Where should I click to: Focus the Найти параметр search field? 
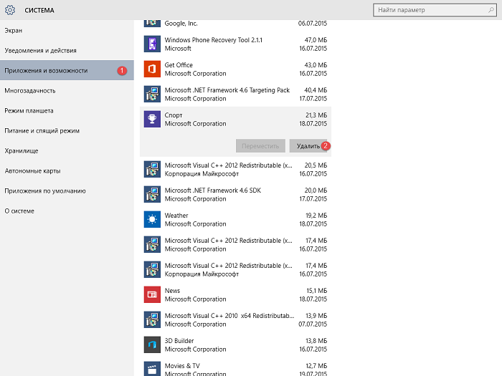pyautogui.click(x=435, y=10)
